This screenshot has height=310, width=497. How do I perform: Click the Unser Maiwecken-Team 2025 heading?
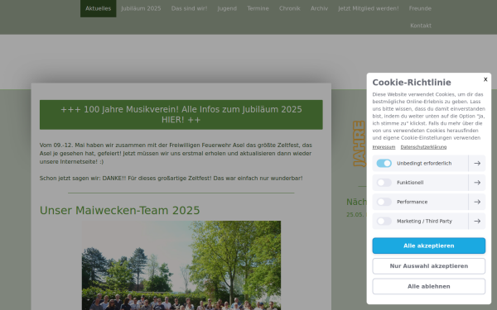tap(119, 210)
